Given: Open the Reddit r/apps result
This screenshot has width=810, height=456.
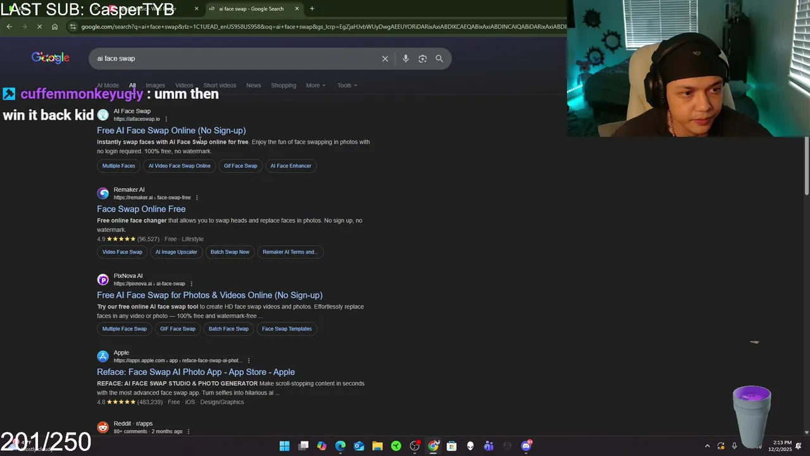Looking at the screenshot, I should coord(133,424).
